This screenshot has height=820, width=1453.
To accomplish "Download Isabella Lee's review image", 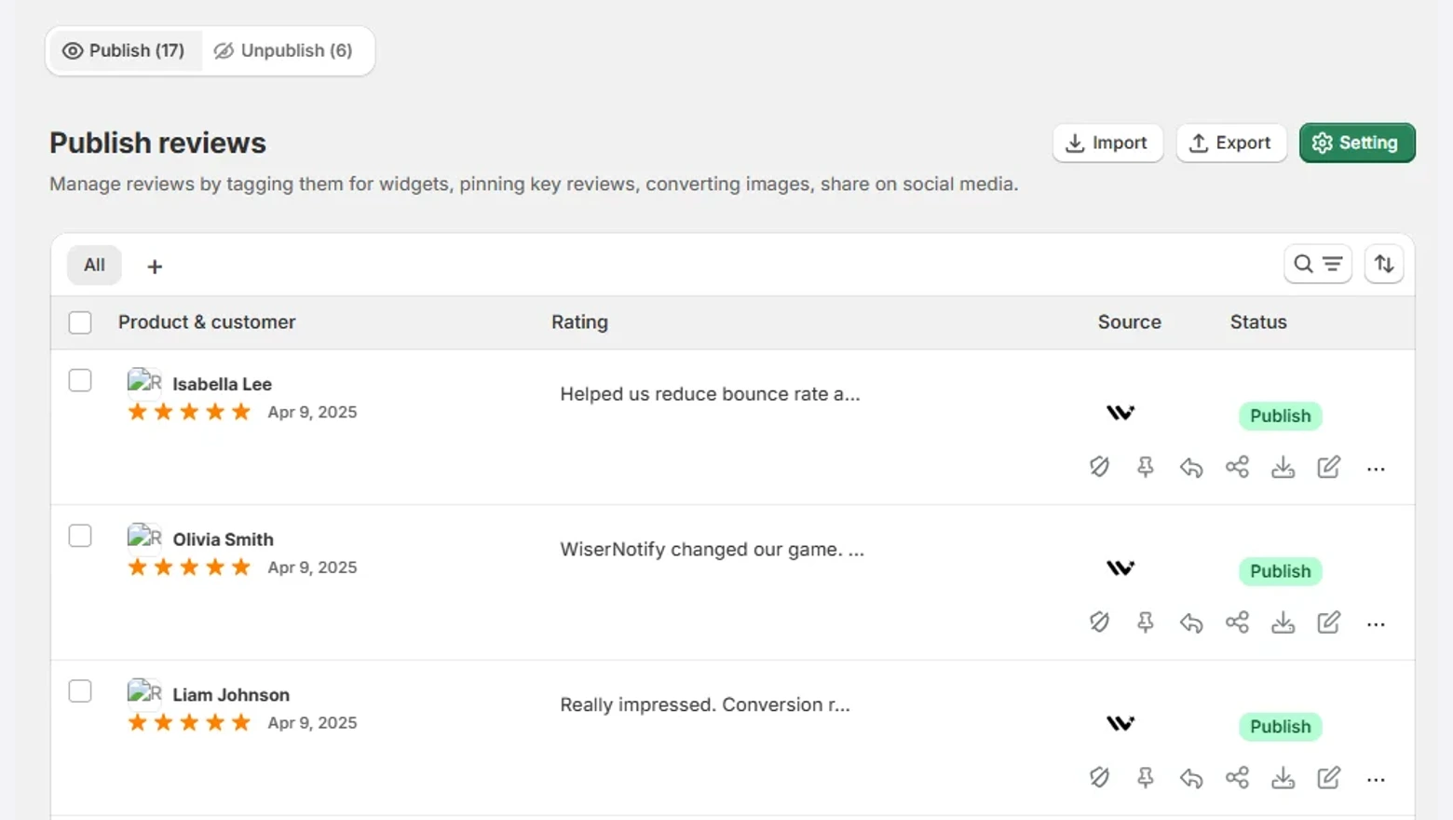I will tap(1283, 467).
